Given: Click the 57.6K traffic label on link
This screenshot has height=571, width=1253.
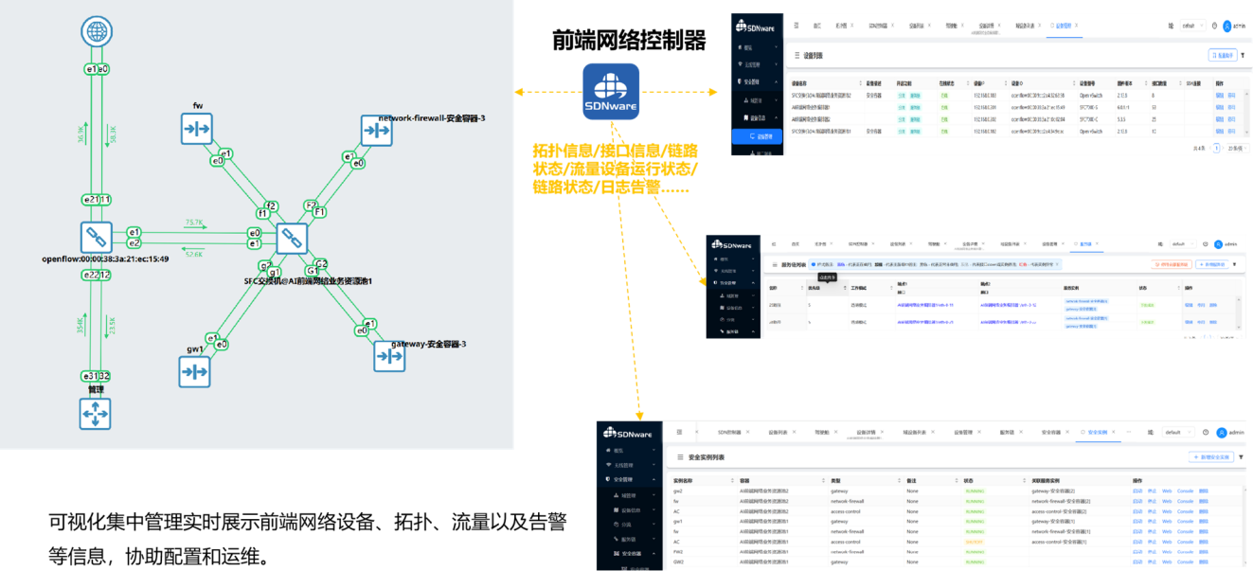Looking at the screenshot, I should 194,255.
